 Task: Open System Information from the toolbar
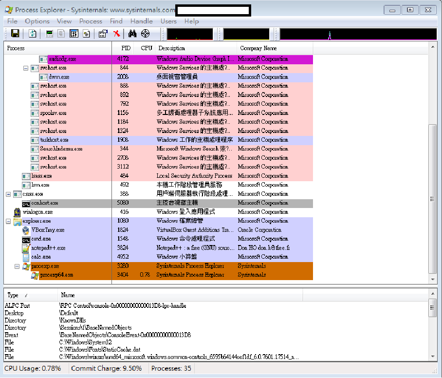click(x=49, y=34)
